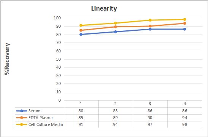Click the blue Serum legend marker
Viewport: 208px width, 137px height.
click(x=22, y=111)
